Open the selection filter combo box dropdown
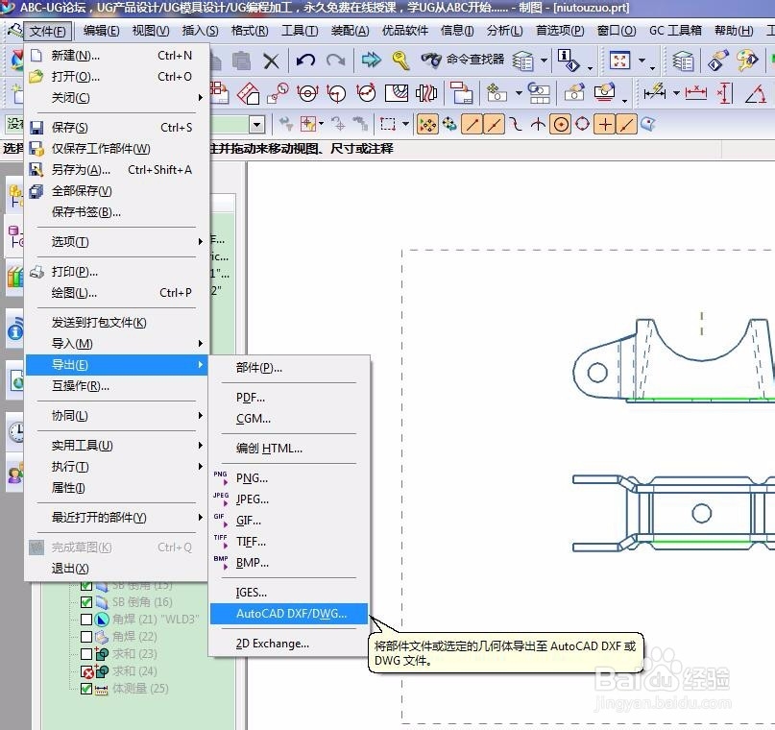 click(257, 125)
